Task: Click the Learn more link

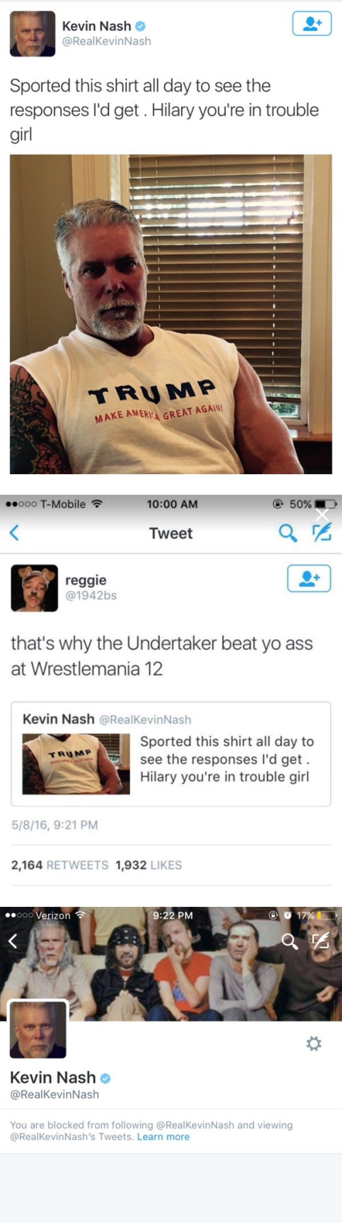Action: coord(163,1136)
